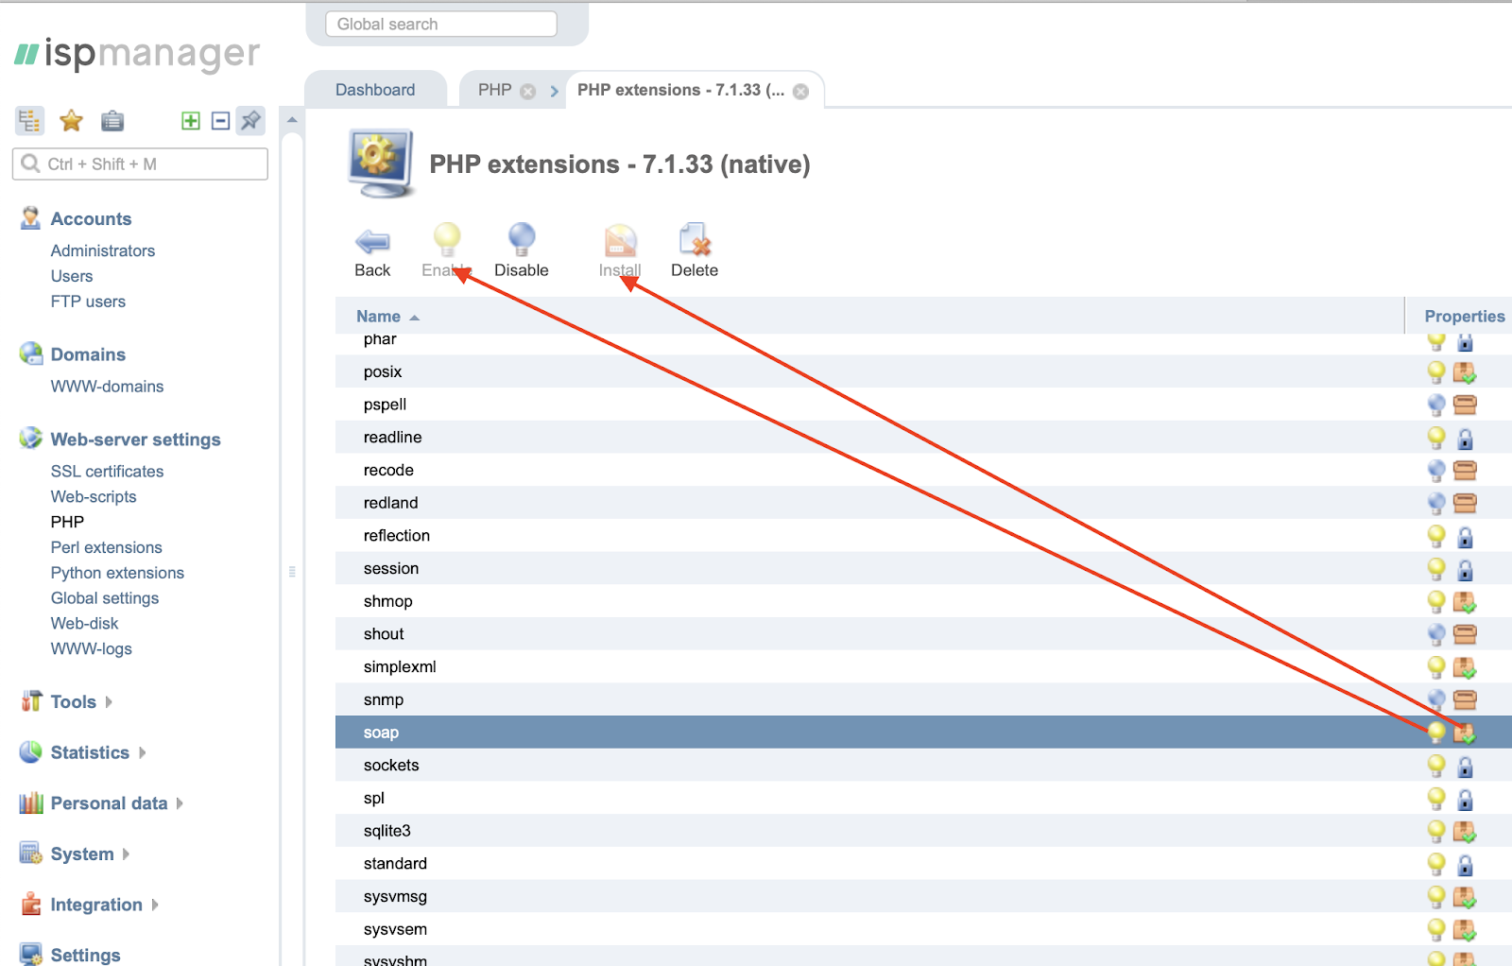The height and width of the screenshot is (966, 1512).
Task: Click the yellow bulb icon in readline row
Action: tap(1436, 438)
